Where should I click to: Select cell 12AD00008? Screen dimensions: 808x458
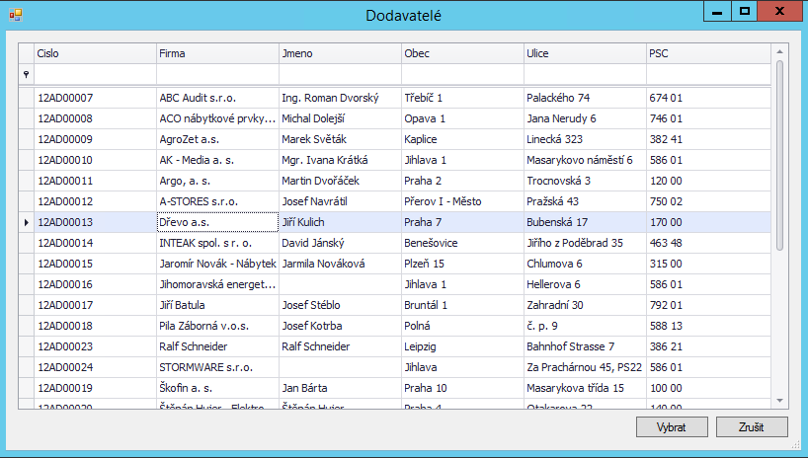click(x=96, y=118)
